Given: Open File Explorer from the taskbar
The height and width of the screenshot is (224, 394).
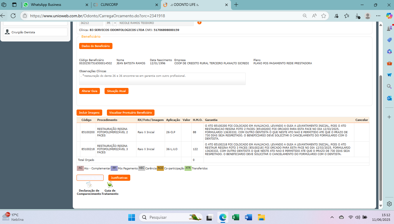Looking at the screenshot, I should pyautogui.click(x=261, y=217).
